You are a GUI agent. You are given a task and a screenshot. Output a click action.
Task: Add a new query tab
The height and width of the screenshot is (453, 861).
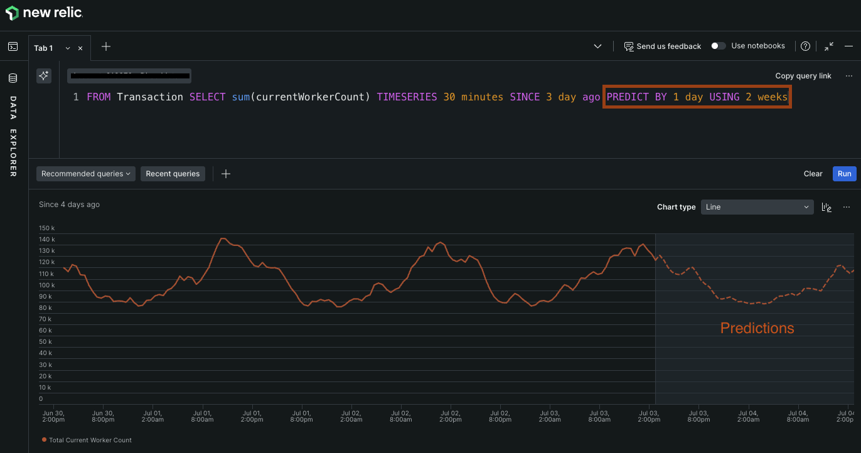click(106, 46)
